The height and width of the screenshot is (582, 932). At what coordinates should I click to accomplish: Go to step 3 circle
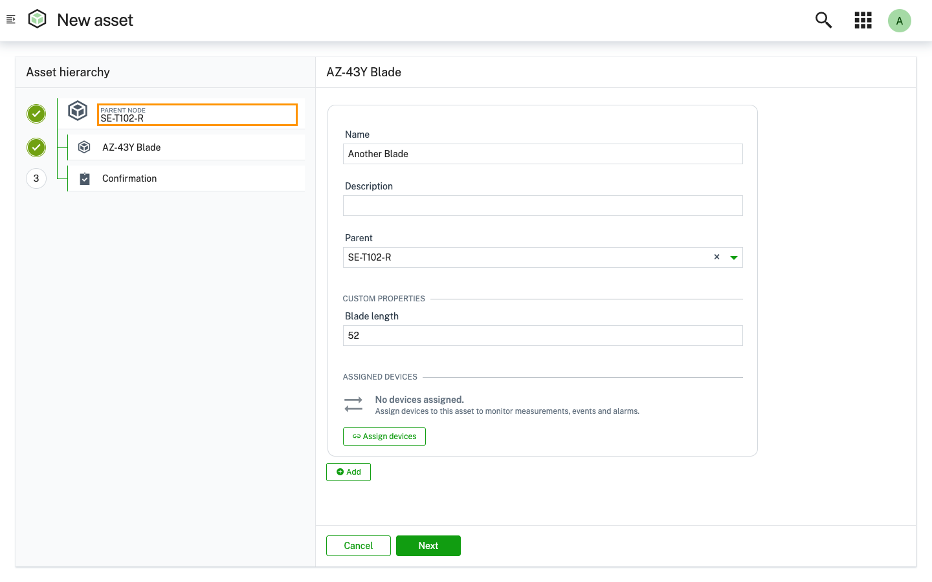point(36,178)
